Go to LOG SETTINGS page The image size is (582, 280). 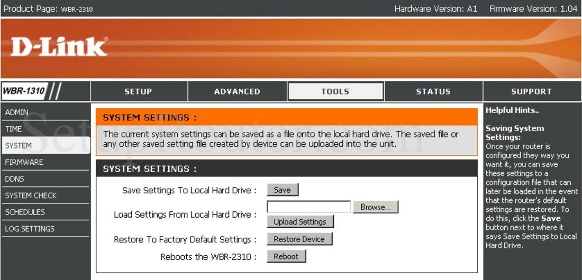(x=45, y=229)
